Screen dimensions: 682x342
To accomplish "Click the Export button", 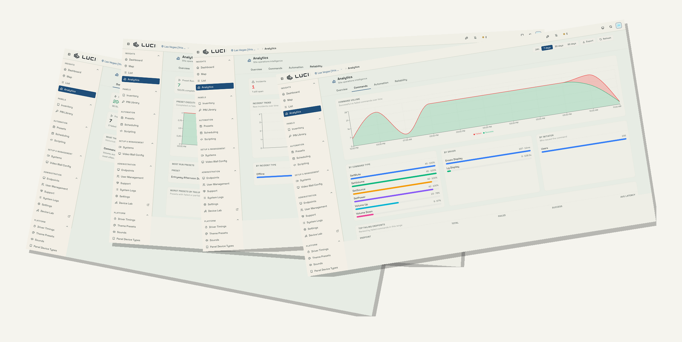I will coord(588,42).
